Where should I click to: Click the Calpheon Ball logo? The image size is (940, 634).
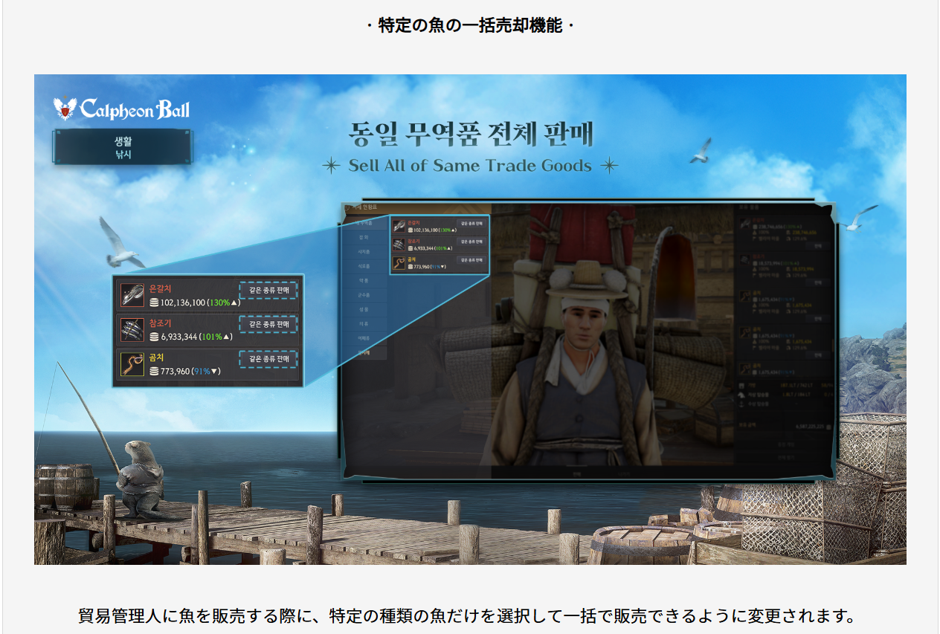pyautogui.click(x=122, y=110)
